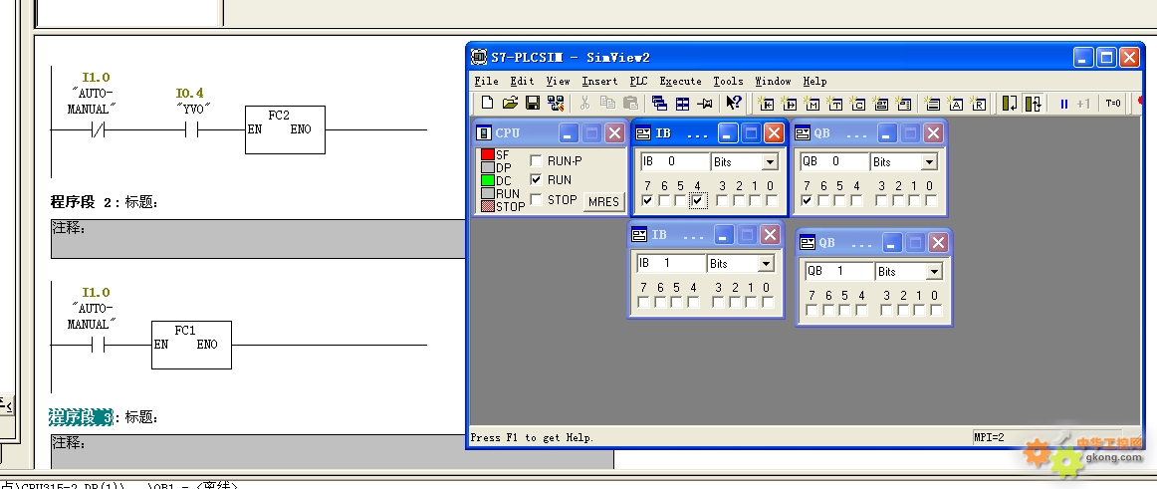Open the Edit menu
1157x489 pixels.
pos(523,81)
